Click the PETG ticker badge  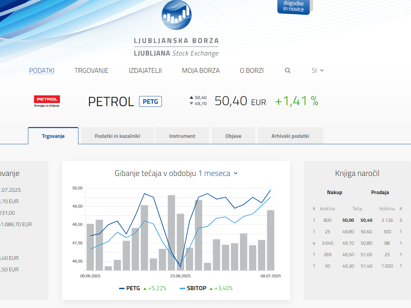150,101
